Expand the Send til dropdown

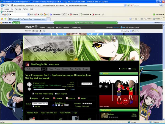[100, 15]
